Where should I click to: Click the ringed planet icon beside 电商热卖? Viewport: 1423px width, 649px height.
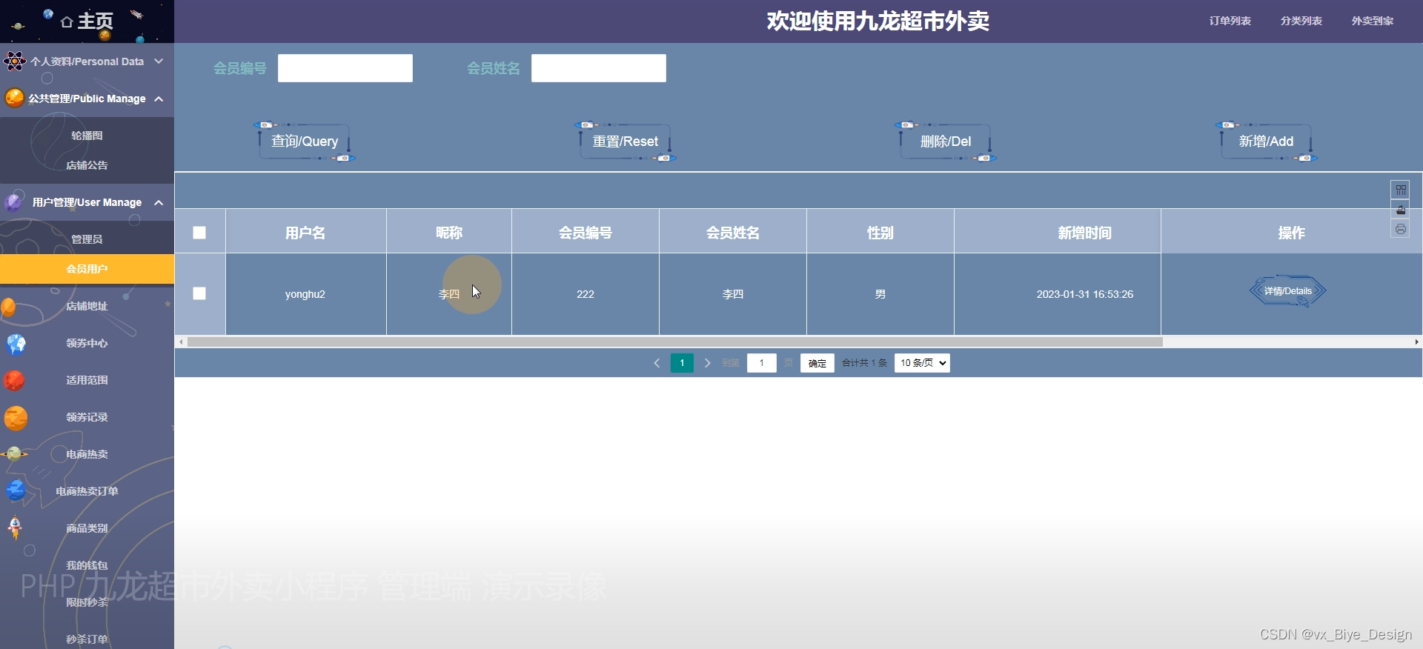(14, 453)
